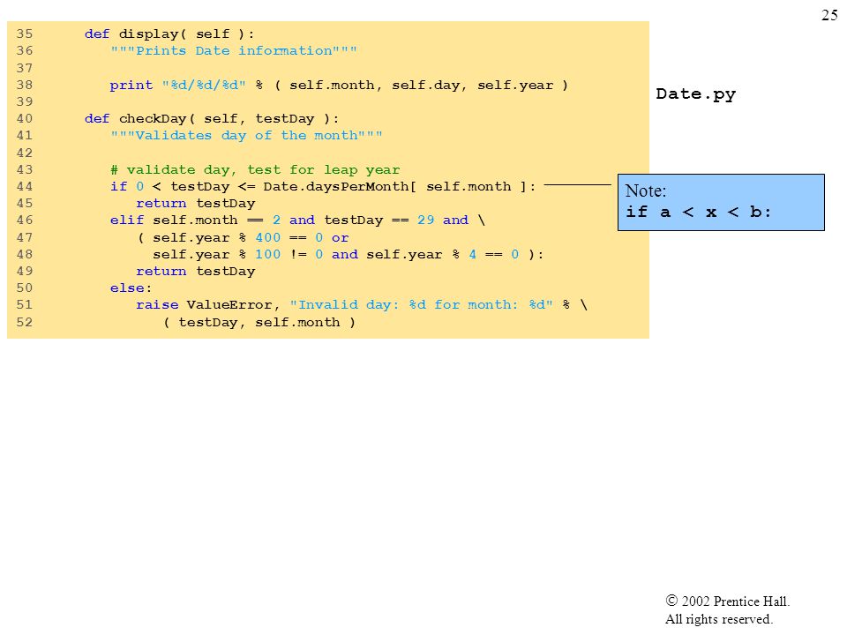
Task: Click '( testDay, self.month )' on line 52
Action: (259, 323)
